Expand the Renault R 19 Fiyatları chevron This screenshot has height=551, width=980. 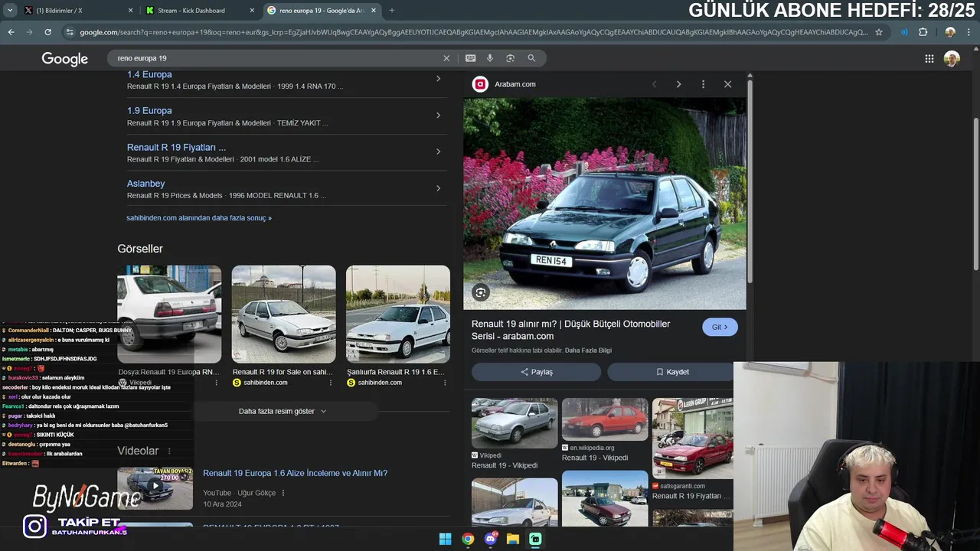(x=438, y=152)
